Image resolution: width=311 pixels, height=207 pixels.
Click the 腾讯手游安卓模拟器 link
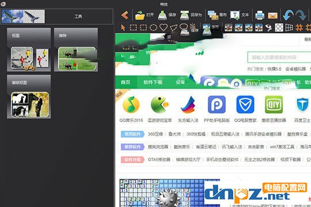click(x=263, y=134)
